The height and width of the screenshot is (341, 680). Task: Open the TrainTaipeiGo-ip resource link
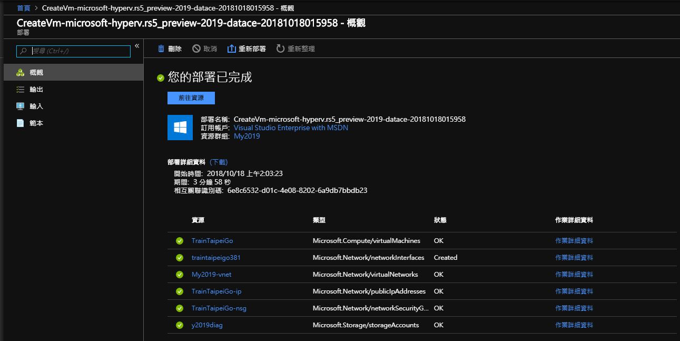tap(216, 291)
